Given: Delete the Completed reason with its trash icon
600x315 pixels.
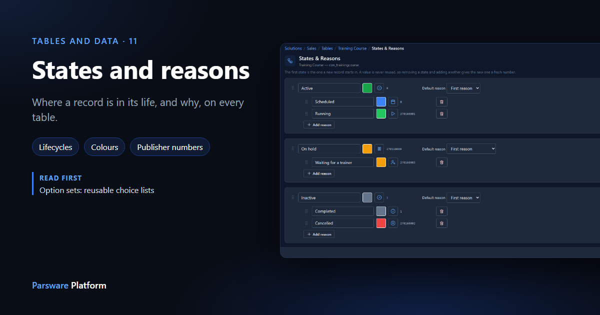Looking at the screenshot, I should tap(441, 211).
